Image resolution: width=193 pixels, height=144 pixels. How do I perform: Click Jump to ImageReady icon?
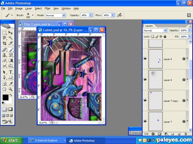click(x=7, y=122)
